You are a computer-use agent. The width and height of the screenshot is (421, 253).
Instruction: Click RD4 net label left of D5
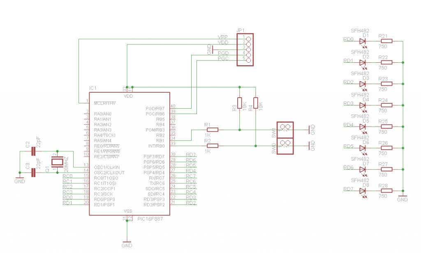349,125
